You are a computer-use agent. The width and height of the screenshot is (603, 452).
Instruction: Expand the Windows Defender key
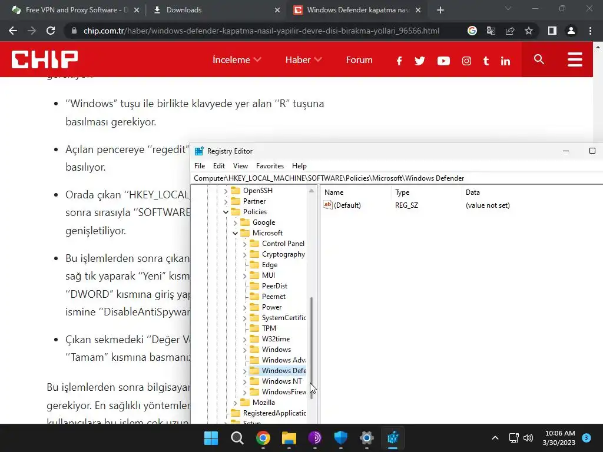(x=244, y=371)
